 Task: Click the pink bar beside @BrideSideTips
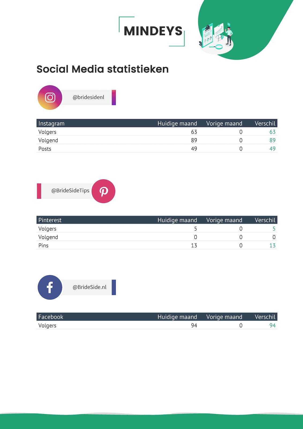(39, 191)
